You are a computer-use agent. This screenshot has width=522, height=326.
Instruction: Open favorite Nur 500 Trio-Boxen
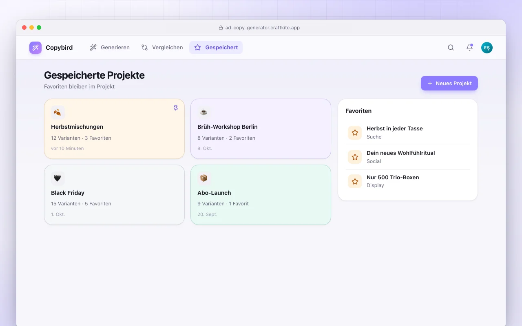tap(408, 181)
